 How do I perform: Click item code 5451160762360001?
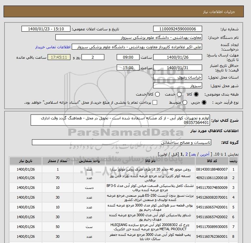[x=212, y=236]
